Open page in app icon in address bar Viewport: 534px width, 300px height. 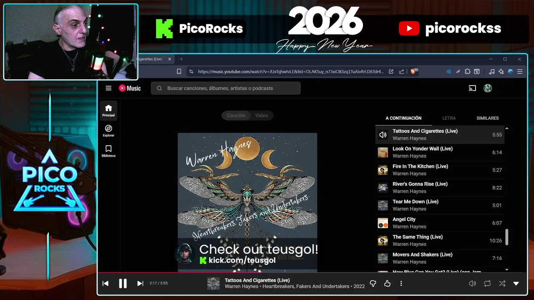(x=391, y=72)
